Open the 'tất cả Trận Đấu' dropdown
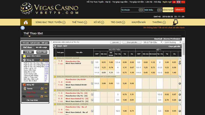This screenshot has height=115, width=205. [153, 42]
